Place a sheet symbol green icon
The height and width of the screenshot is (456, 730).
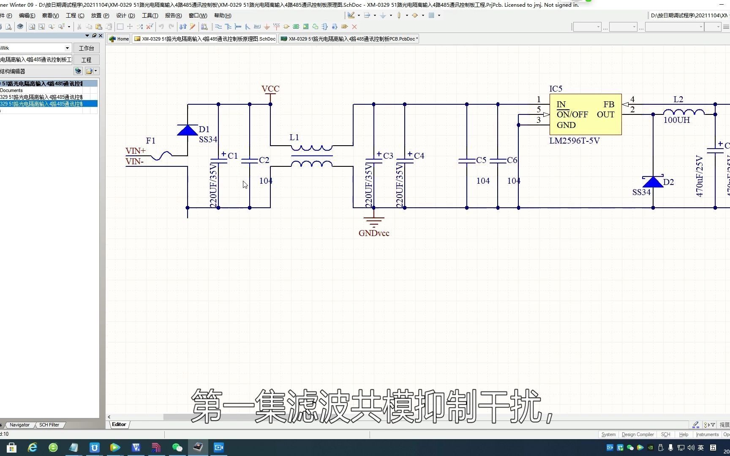tap(296, 27)
